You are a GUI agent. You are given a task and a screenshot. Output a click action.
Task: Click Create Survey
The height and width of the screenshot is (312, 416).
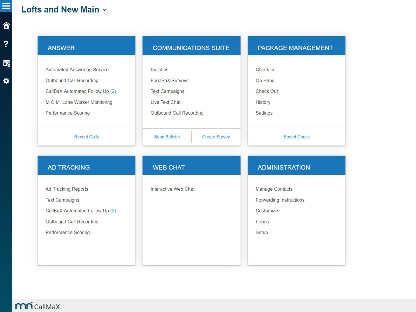(x=216, y=137)
